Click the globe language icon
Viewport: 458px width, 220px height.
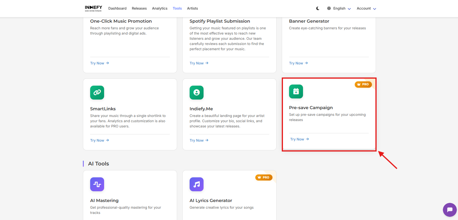pyautogui.click(x=329, y=8)
